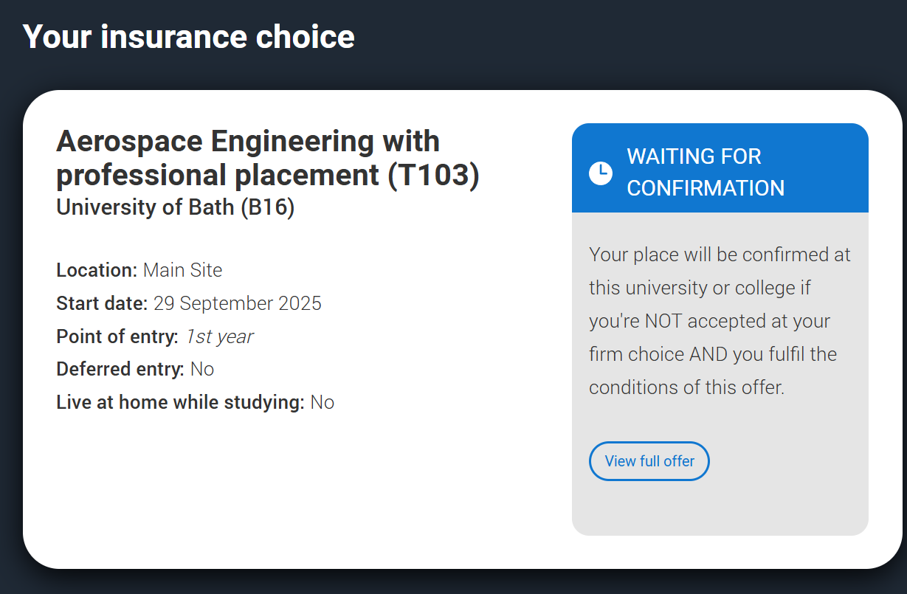This screenshot has height=594, width=907.
Task: Click the offer conditions explanation paragraph
Action: (x=720, y=321)
